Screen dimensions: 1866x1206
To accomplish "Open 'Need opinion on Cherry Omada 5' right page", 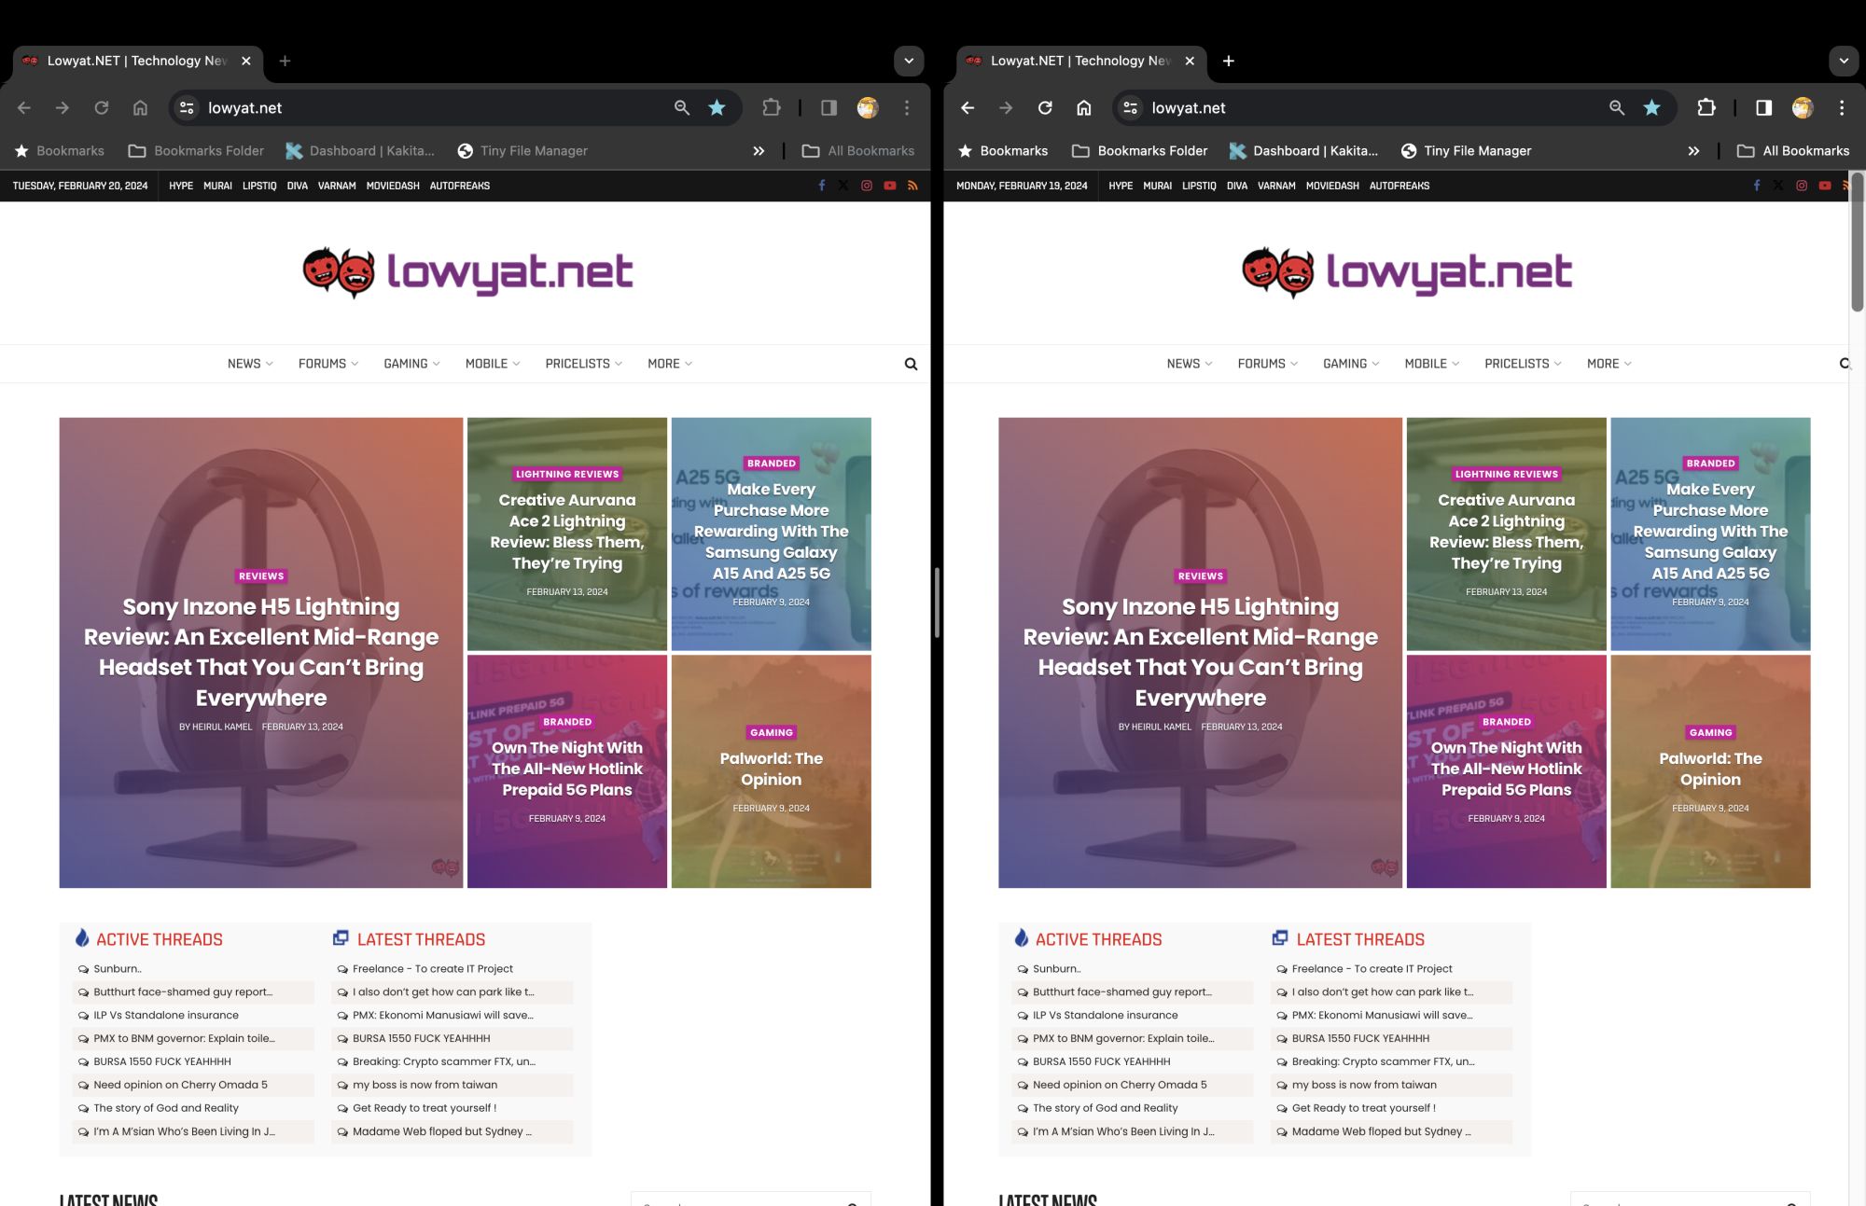I will click(x=1120, y=1085).
